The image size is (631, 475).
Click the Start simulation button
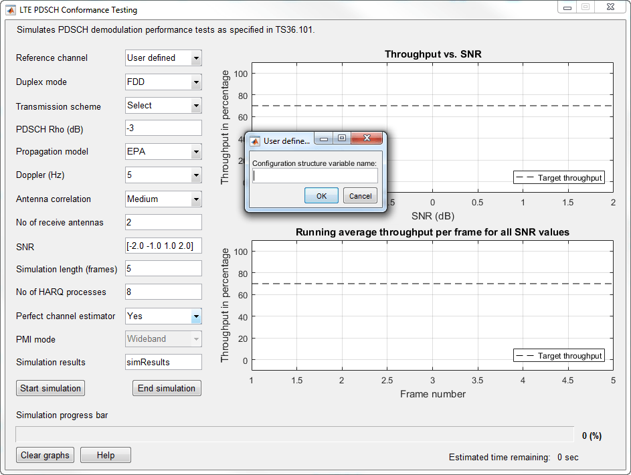click(50, 388)
